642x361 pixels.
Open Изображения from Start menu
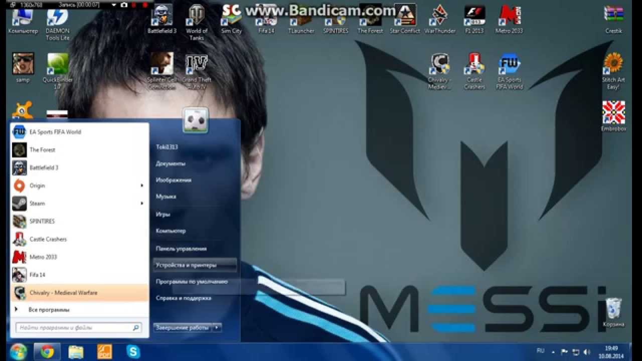pyautogui.click(x=174, y=180)
